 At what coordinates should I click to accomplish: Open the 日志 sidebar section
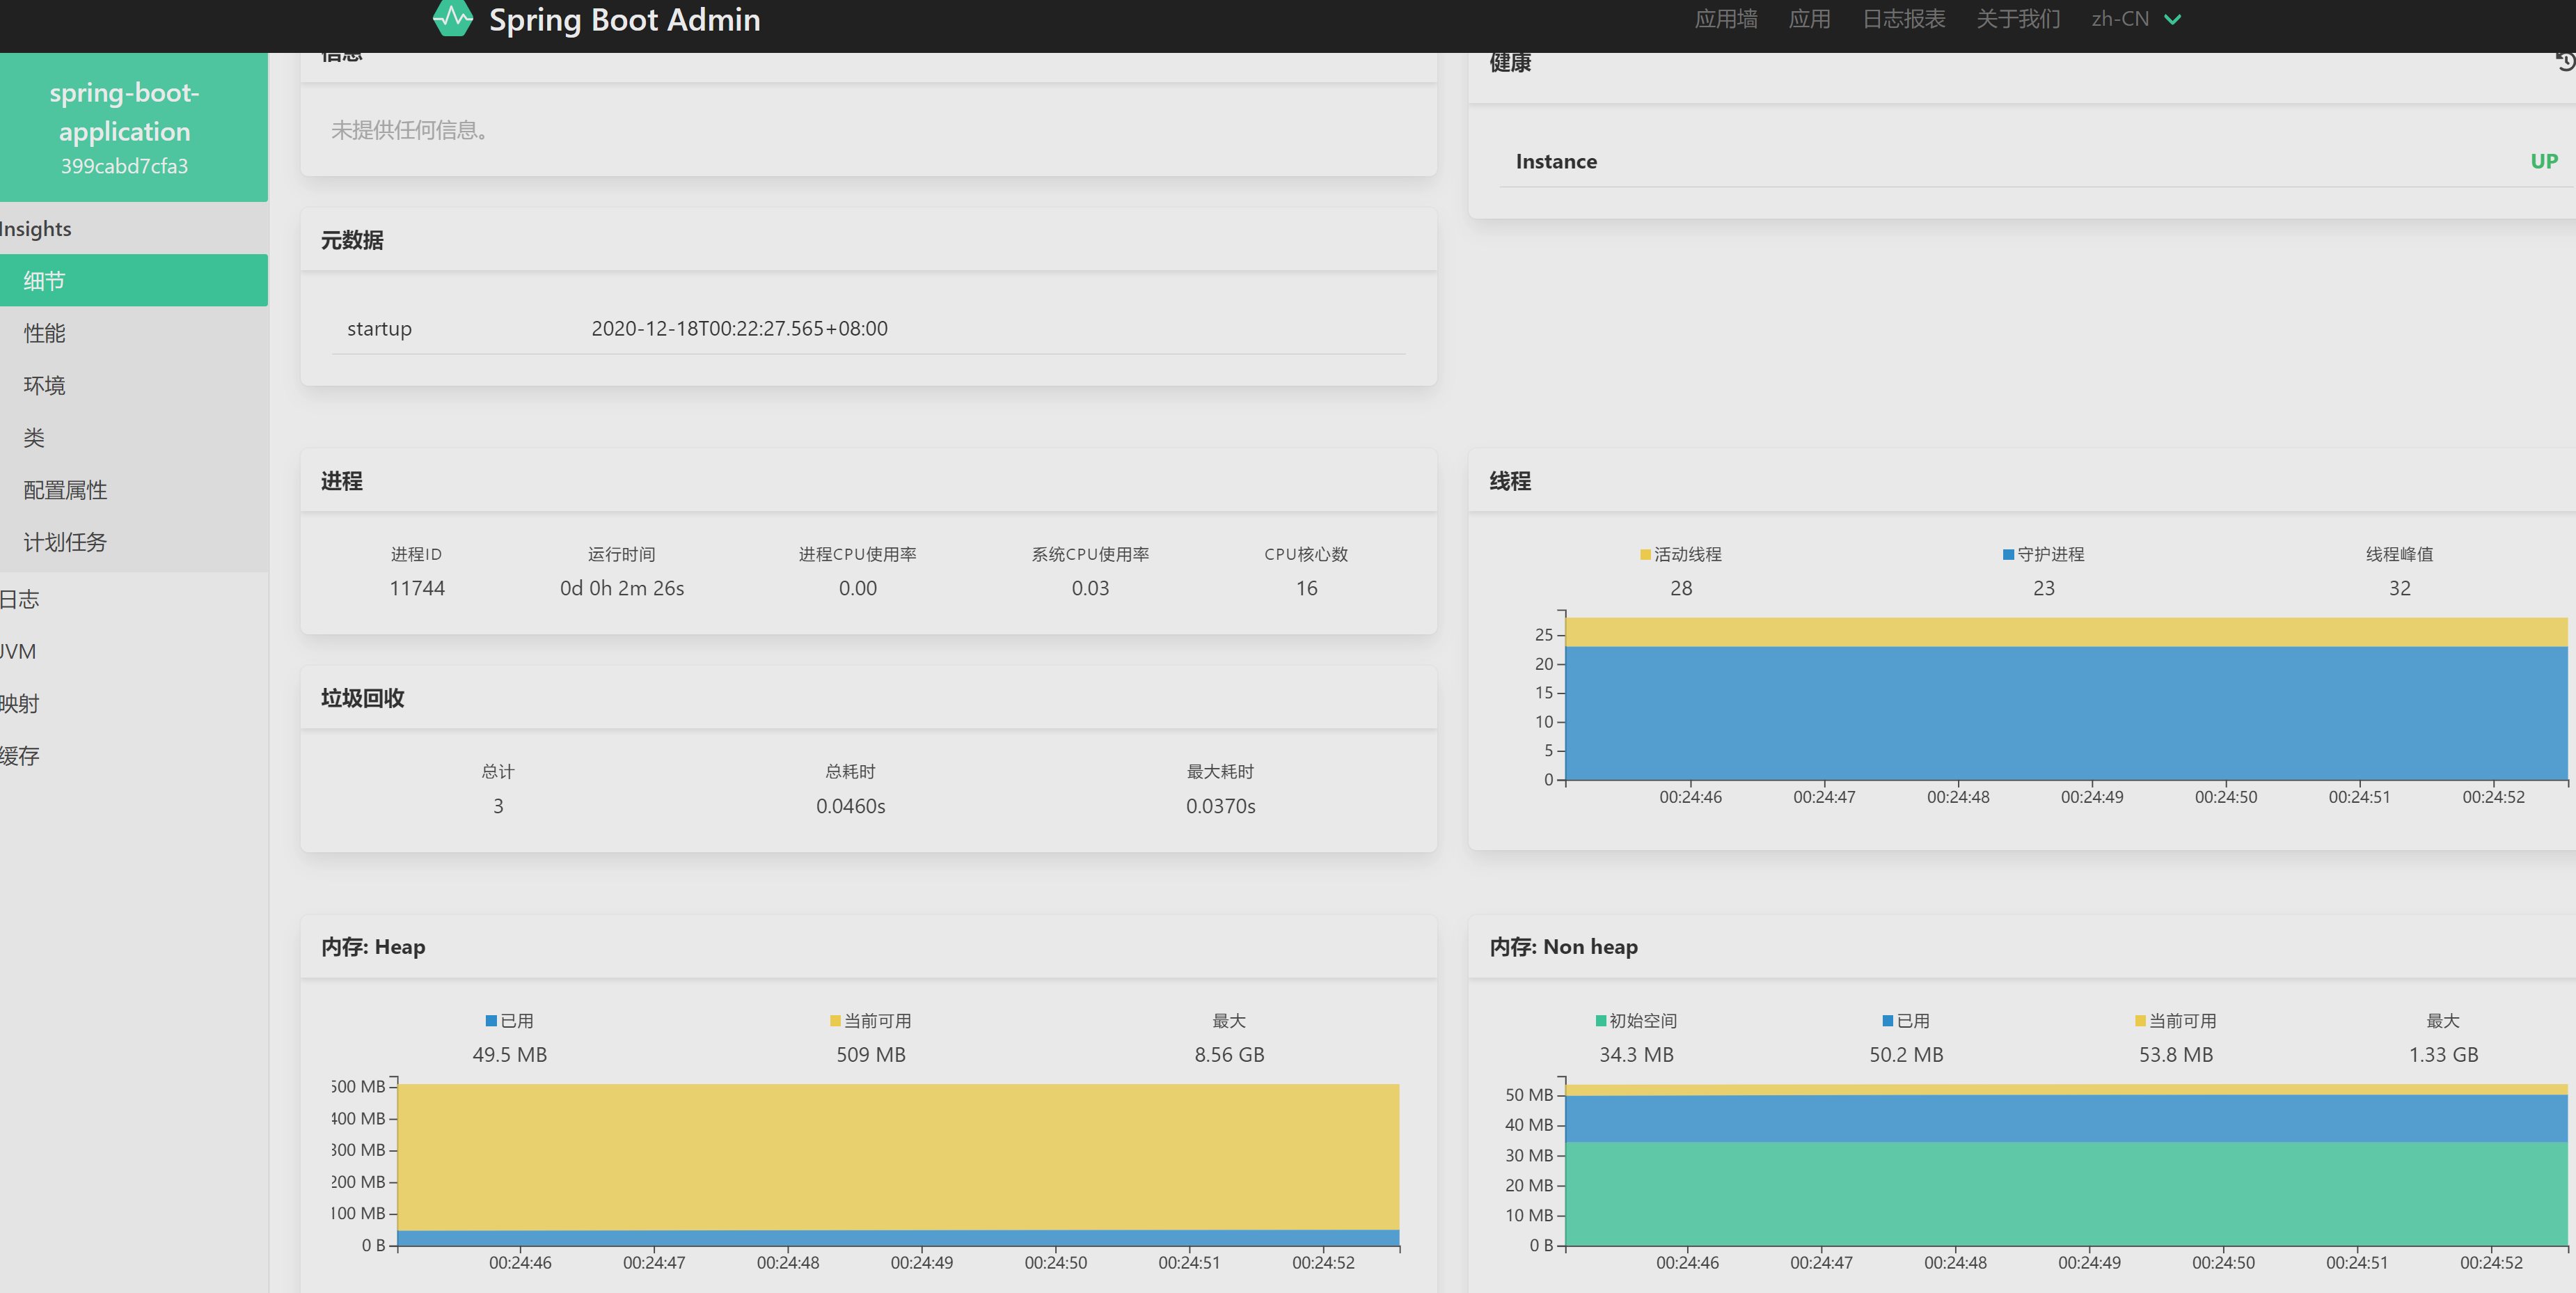coord(20,600)
